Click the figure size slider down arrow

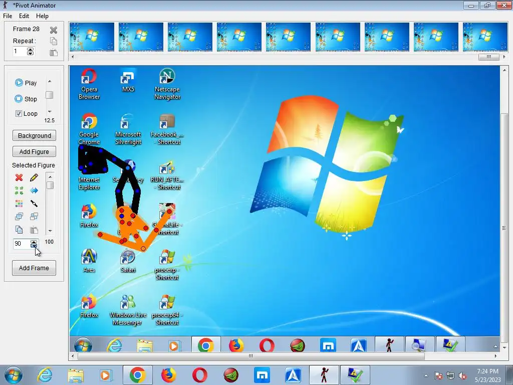tap(50, 231)
